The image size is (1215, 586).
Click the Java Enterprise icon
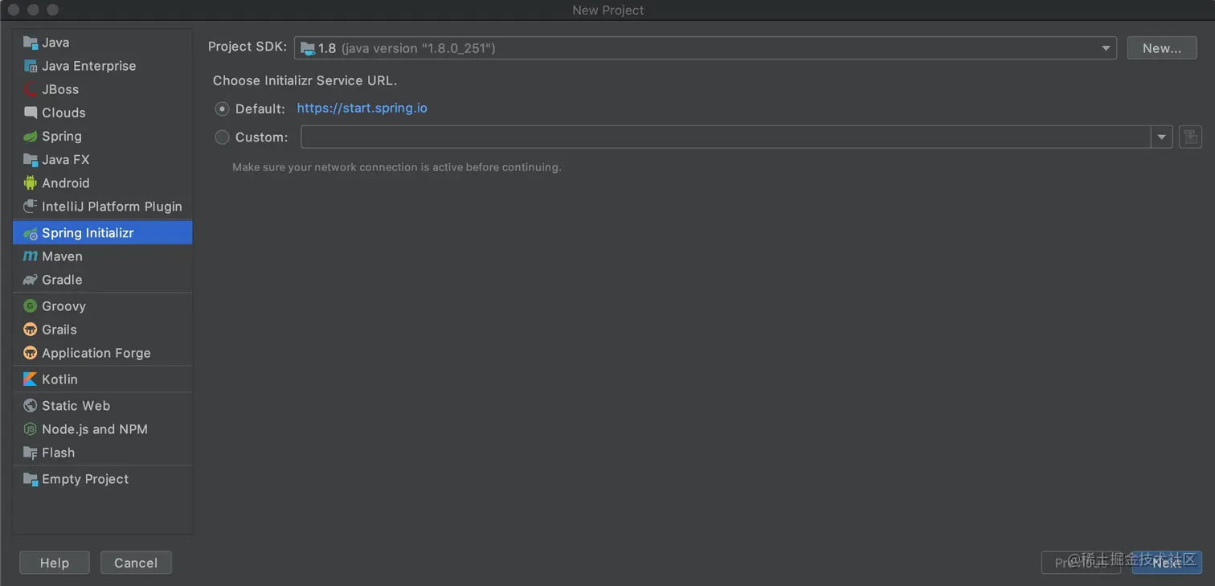coord(31,66)
